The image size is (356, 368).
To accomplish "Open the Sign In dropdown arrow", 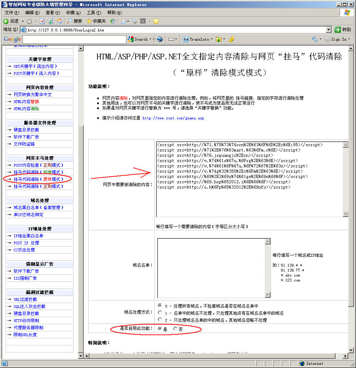I will (x=349, y=39).
